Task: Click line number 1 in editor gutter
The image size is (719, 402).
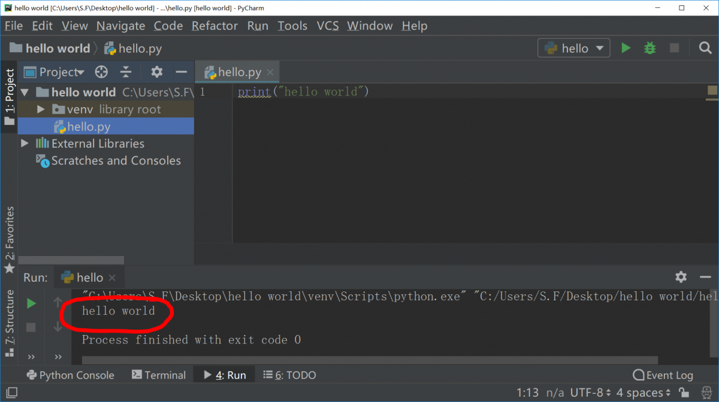Action: 203,92
